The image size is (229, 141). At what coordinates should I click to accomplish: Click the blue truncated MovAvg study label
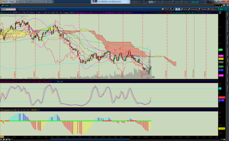[206, 13]
